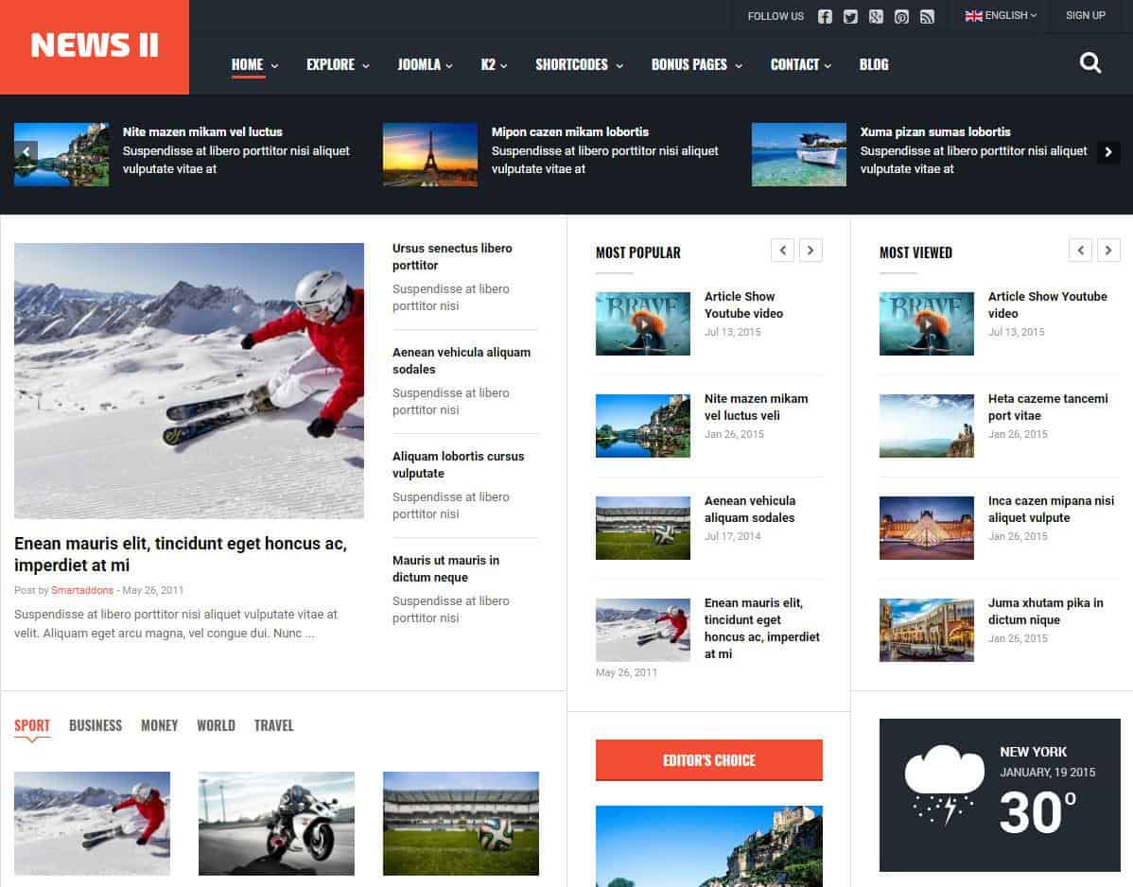Click the Pinterest icon in header
The image size is (1133, 887).
coord(901,16)
